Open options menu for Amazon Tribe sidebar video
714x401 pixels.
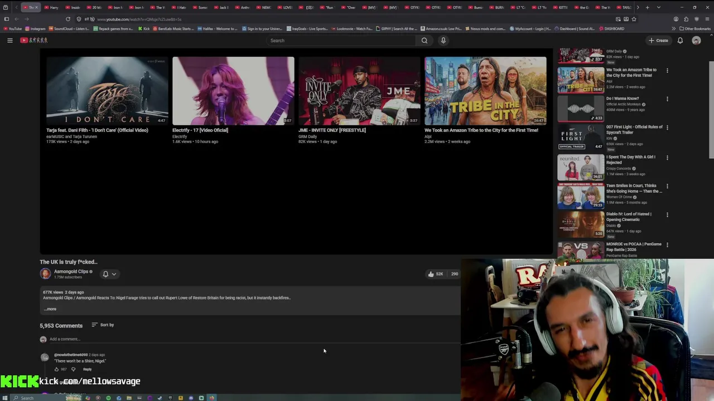(667, 71)
